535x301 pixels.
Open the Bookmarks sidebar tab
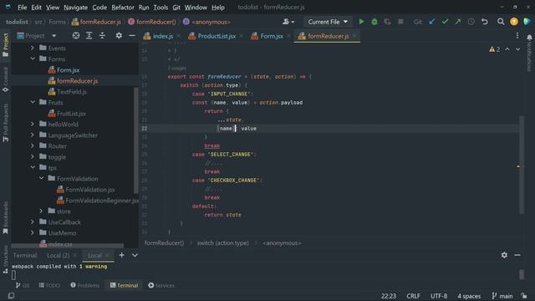tap(6, 218)
